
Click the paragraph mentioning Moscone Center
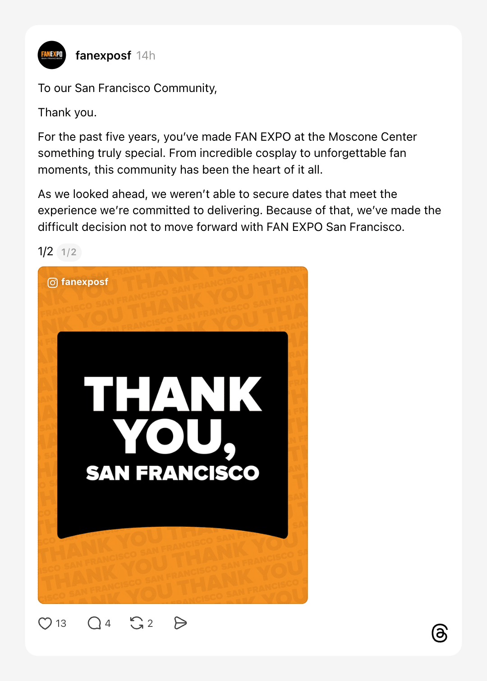pyautogui.click(x=227, y=153)
